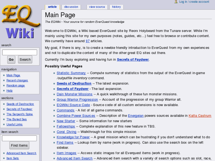Open the Coral Diving walkthrough
The image size is (215, 161).
pos(67,132)
